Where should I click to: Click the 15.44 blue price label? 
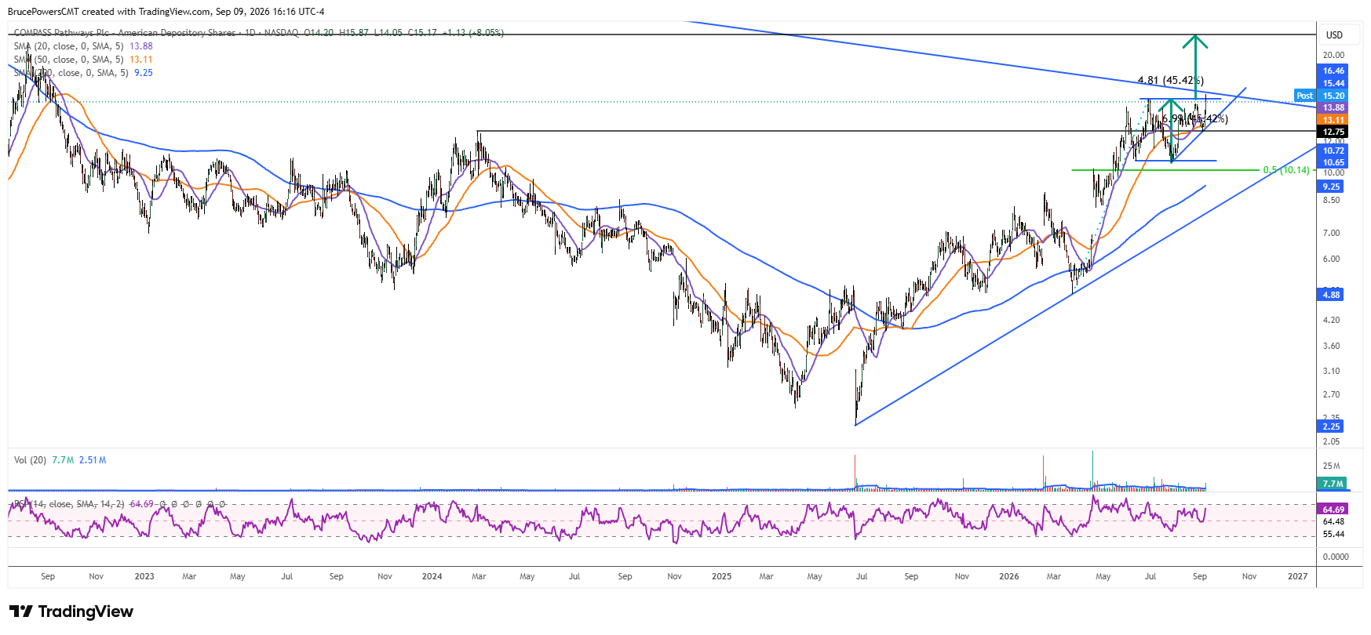coord(1333,83)
